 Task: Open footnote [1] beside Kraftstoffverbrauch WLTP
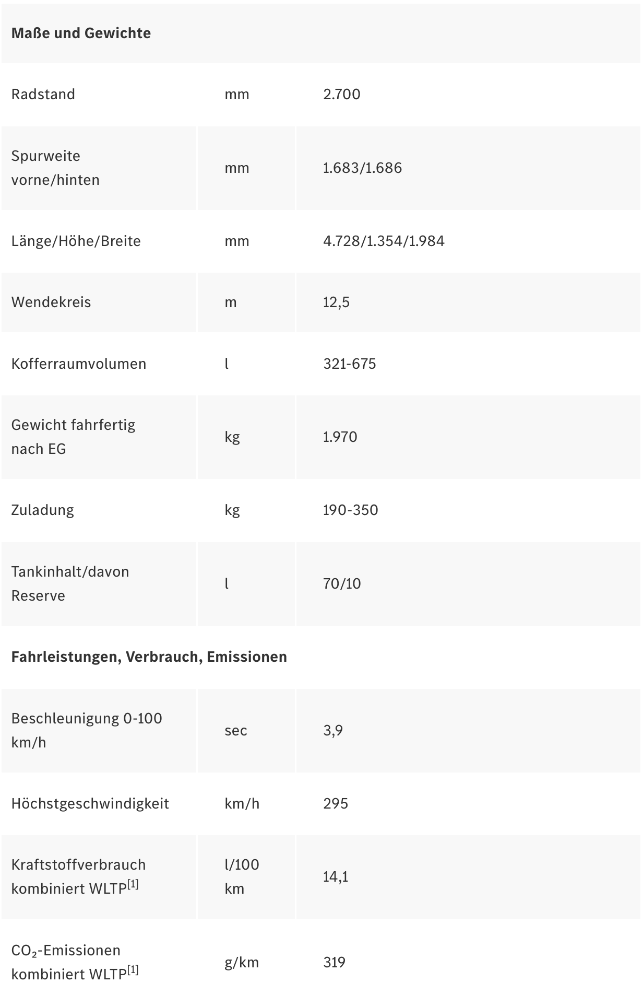[133, 885]
